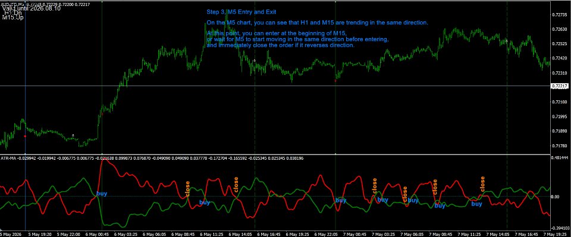Click the first 'buy' label above 6 May 00:45
Screen dimensions: 571x237
coord(102,194)
